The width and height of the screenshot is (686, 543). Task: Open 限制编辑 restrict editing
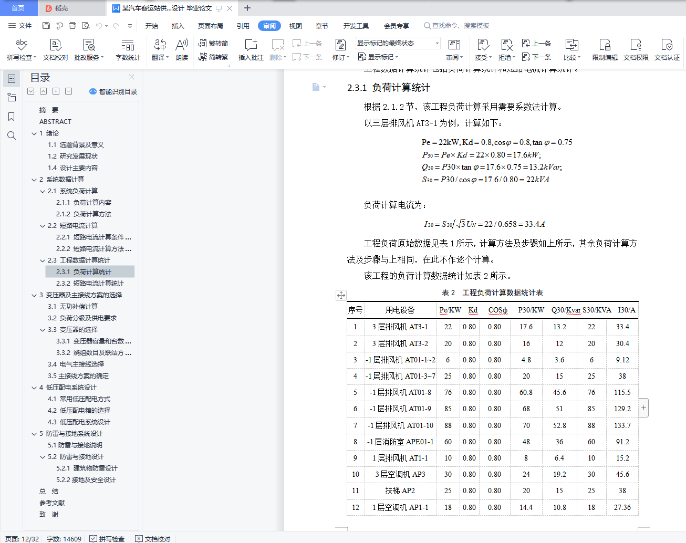pyautogui.click(x=605, y=49)
